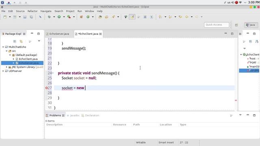Click the Toggle Mark Occurrences highlighter icon
Image resolution: width=260 pixels, height=146 pixels.
point(132,17)
